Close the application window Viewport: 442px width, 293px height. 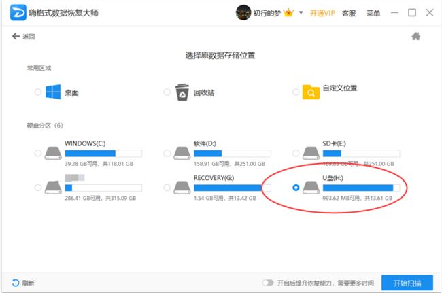pos(430,13)
